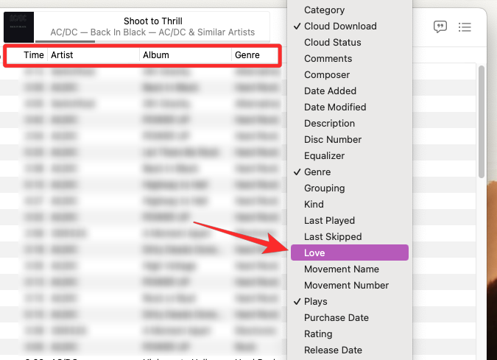The height and width of the screenshot is (360, 497).
Task: Choose Last Played in the column menu
Action: tap(329, 220)
